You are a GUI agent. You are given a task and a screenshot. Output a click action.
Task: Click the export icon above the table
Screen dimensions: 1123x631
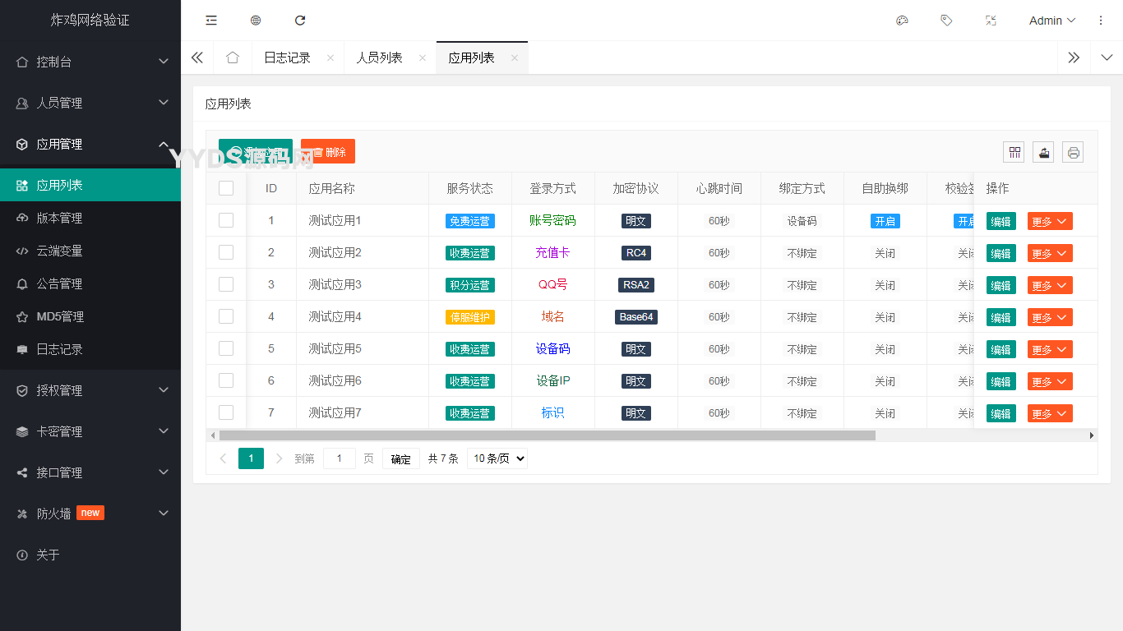point(1043,152)
